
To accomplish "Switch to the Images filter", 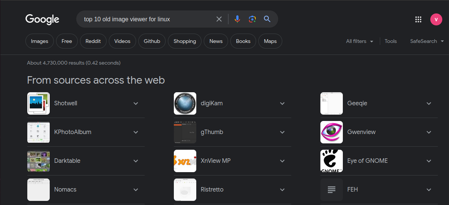I will [x=40, y=41].
